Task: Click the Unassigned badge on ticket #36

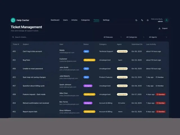Action: coord(122,69)
